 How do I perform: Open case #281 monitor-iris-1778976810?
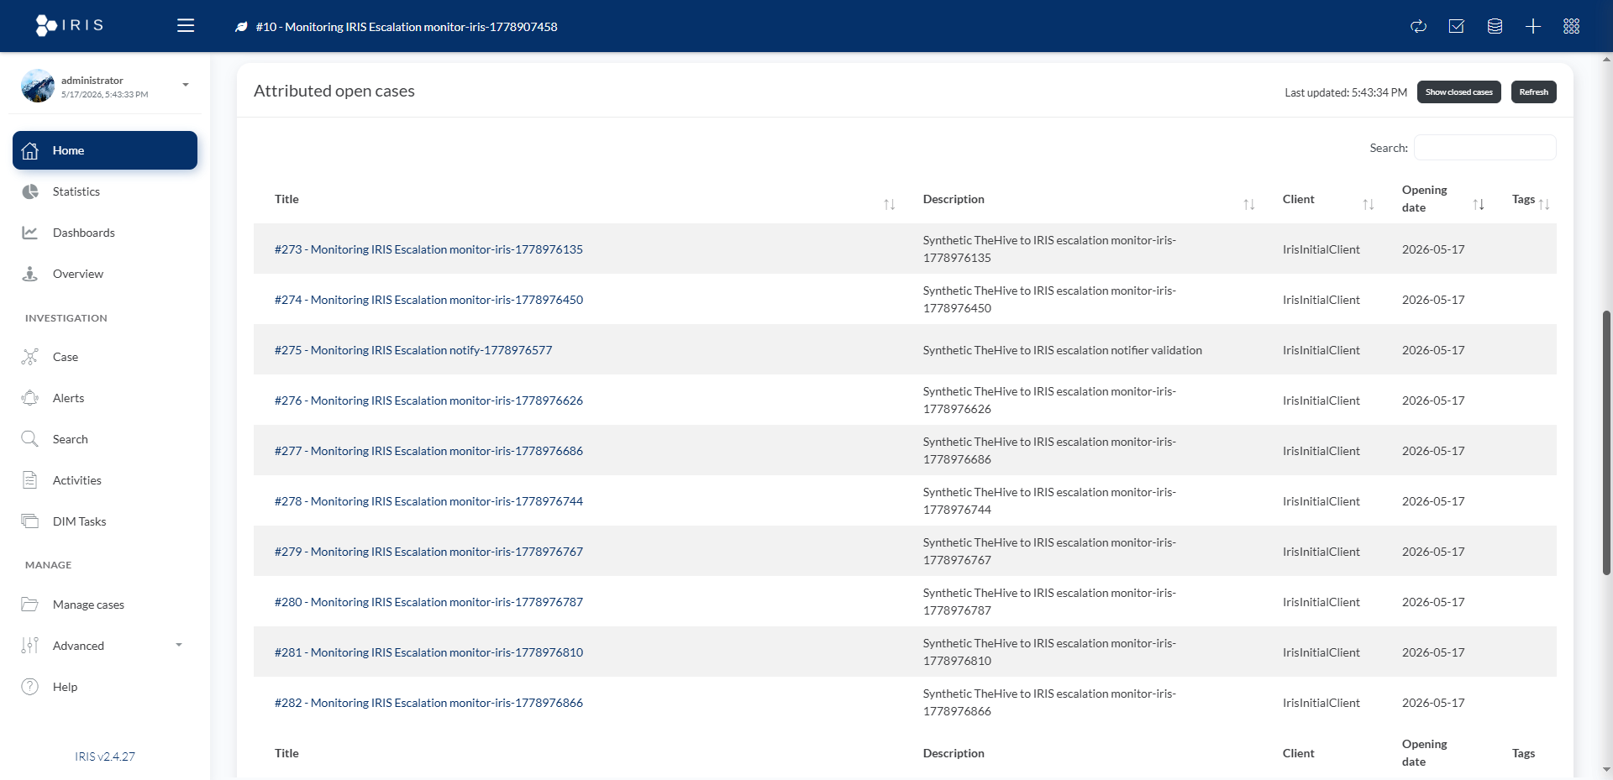click(x=428, y=652)
